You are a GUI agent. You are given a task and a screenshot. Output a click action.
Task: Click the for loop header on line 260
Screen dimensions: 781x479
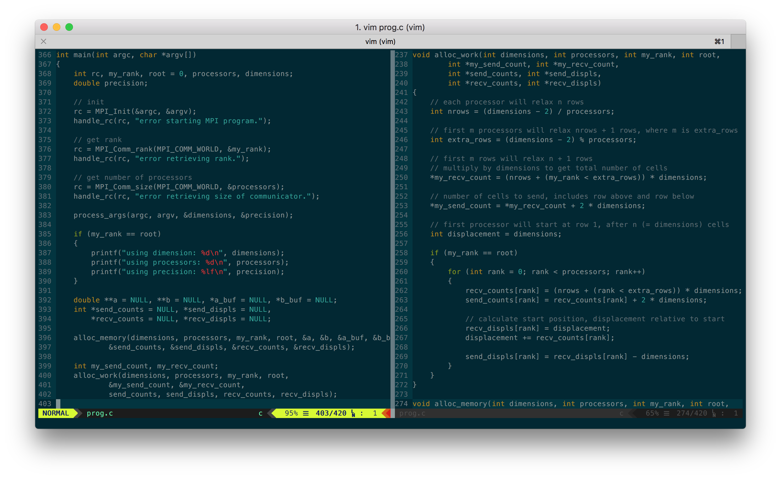[546, 272]
